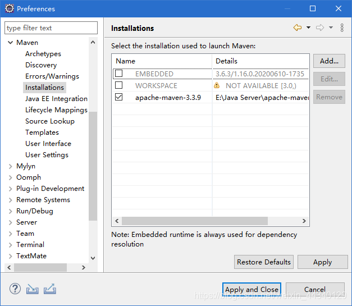Maximize the Preferences window
The width and height of the screenshot is (352, 306).
[313, 8]
